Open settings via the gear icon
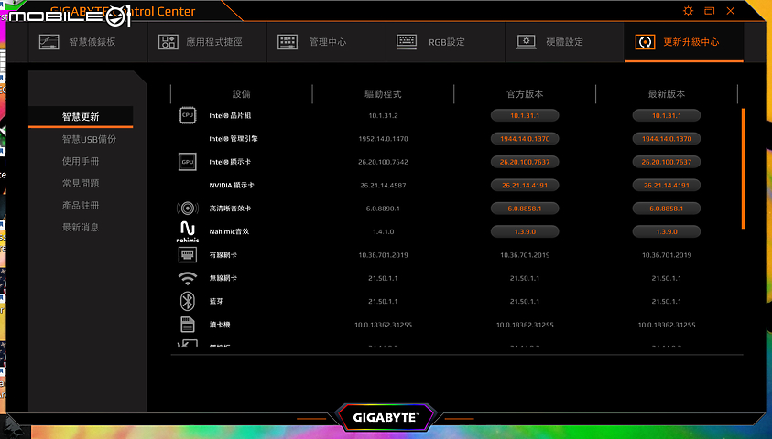 coord(689,11)
